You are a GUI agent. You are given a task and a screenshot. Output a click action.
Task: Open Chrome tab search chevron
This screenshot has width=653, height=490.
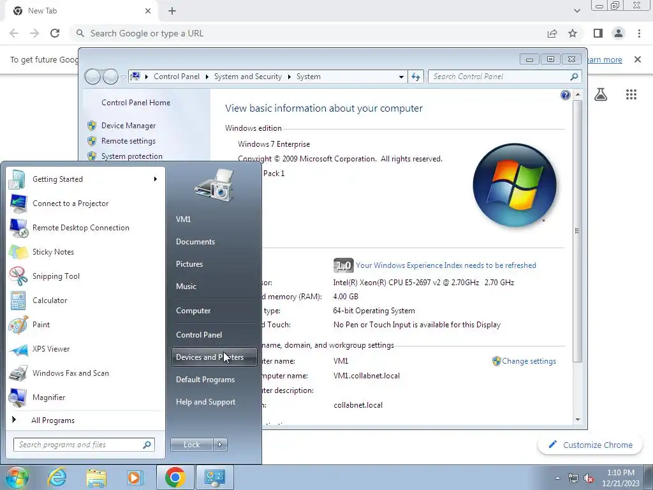(x=576, y=11)
